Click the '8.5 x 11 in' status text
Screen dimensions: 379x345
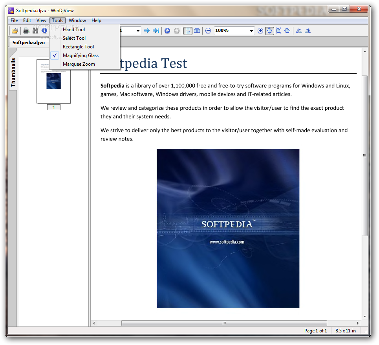[345, 331]
